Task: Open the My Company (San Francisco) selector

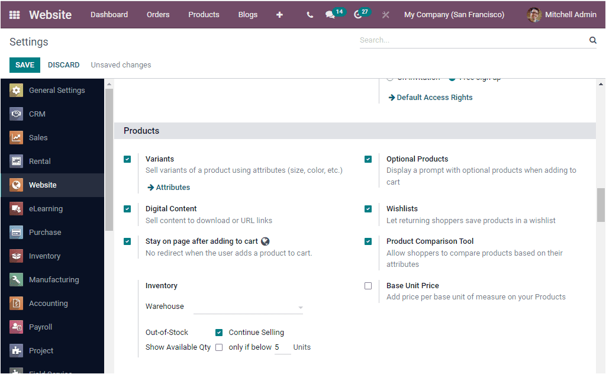Action: tap(454, 15)
